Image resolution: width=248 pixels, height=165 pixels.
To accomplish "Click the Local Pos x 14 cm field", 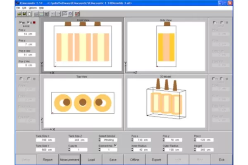I will [27, 34].
